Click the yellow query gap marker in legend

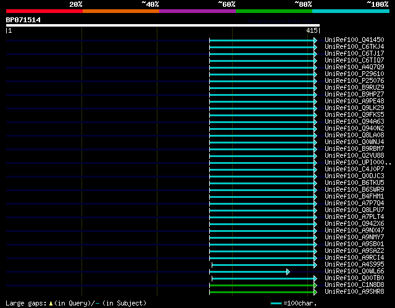[51, 304]
